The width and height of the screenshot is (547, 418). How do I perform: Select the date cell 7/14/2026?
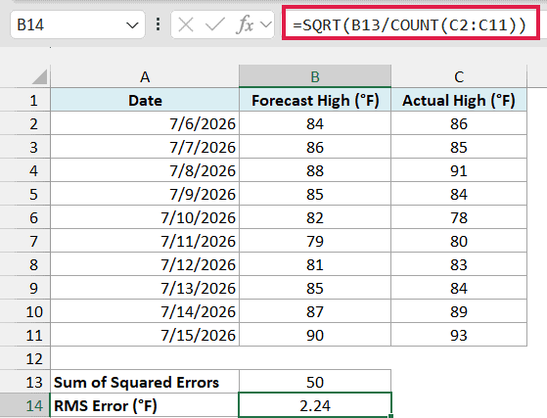(145, 311)
